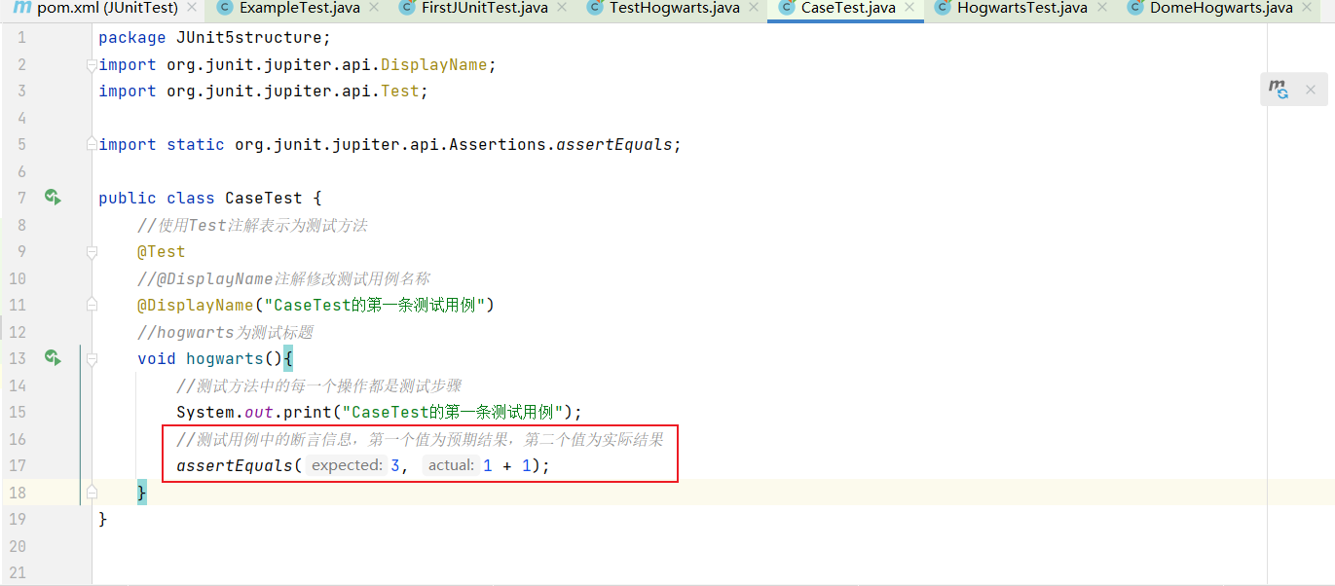Dismiss the Maven reload floating notification
This screenshot has width=1335, height=586.
pos(1311,90)
